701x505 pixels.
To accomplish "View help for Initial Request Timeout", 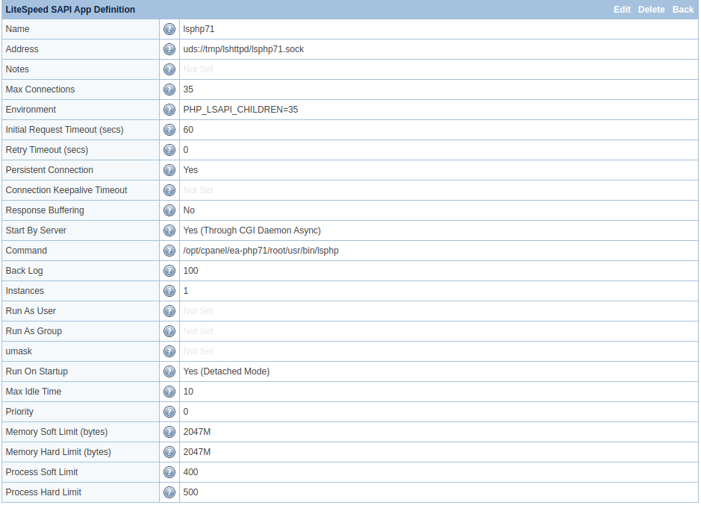I will 169,129.
